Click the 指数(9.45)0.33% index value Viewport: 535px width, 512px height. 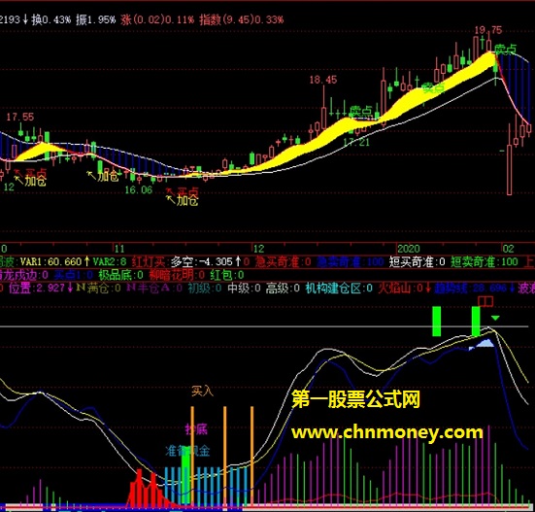pos(242,19)
